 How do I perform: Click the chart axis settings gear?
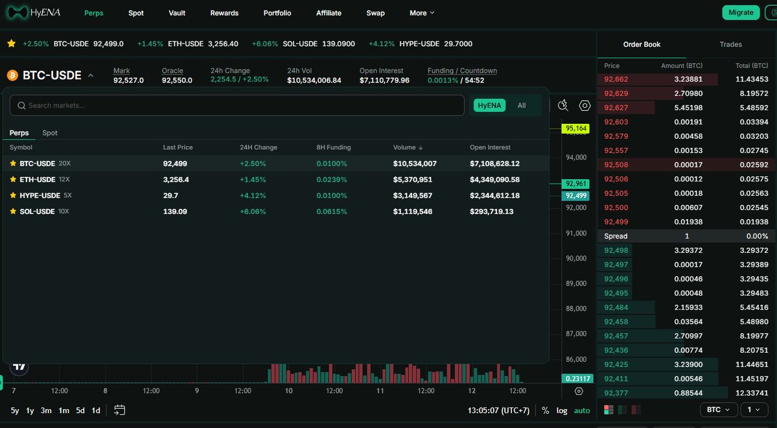(x=578, y=391)
